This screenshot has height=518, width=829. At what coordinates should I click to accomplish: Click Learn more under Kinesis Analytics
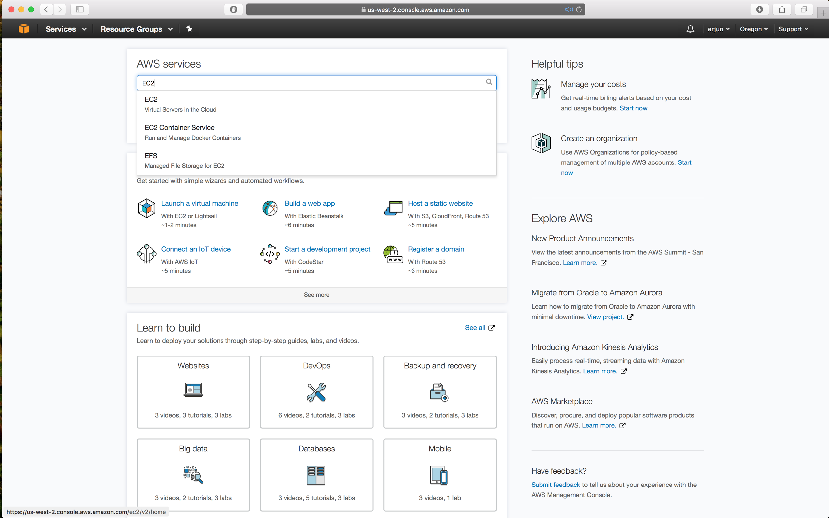click(x=600, y=371)
